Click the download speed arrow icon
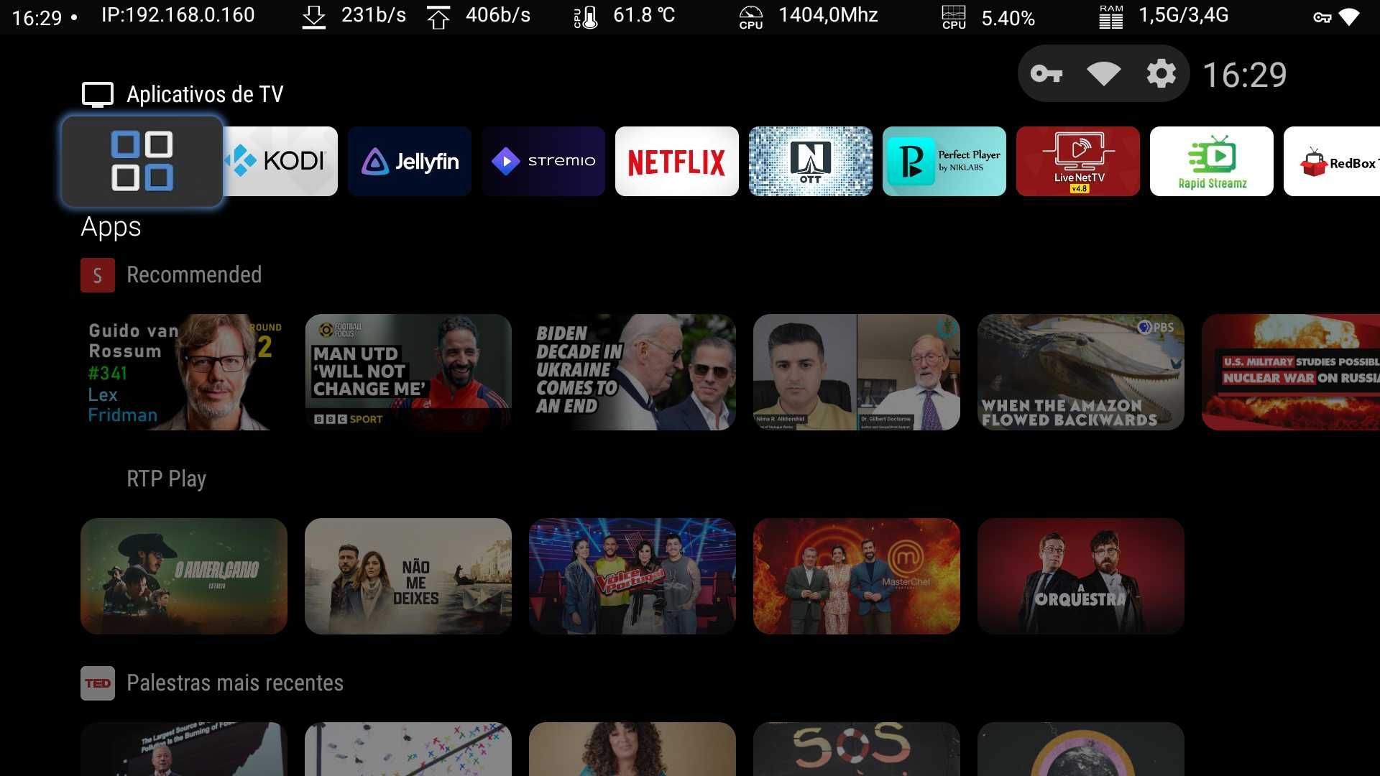Viewport: 1380px width, 776px height. (x=313, y=17)
